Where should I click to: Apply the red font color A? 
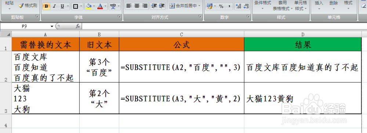click(100, 6)
